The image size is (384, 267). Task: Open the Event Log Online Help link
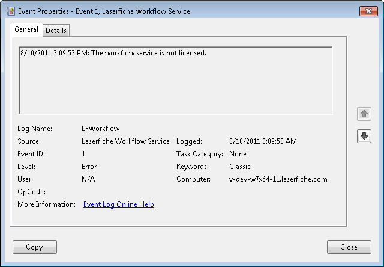[x=118, y=204]
